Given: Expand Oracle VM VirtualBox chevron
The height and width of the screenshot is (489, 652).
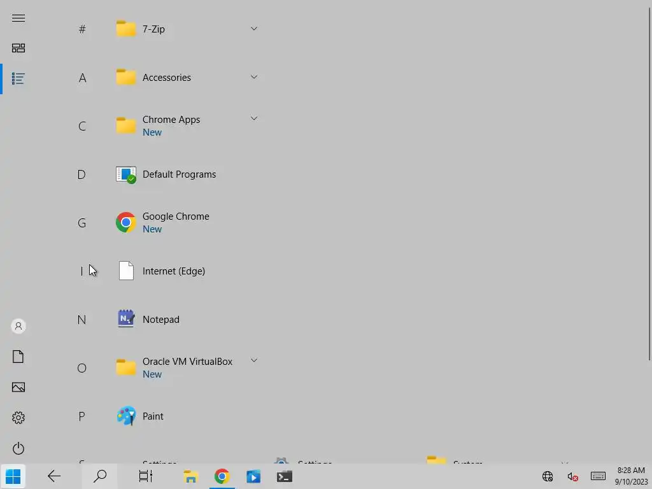Looking at the screenshot, I should tap(254, 360).
